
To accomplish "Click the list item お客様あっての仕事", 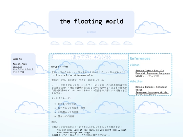I will click(x=68, y=112).
